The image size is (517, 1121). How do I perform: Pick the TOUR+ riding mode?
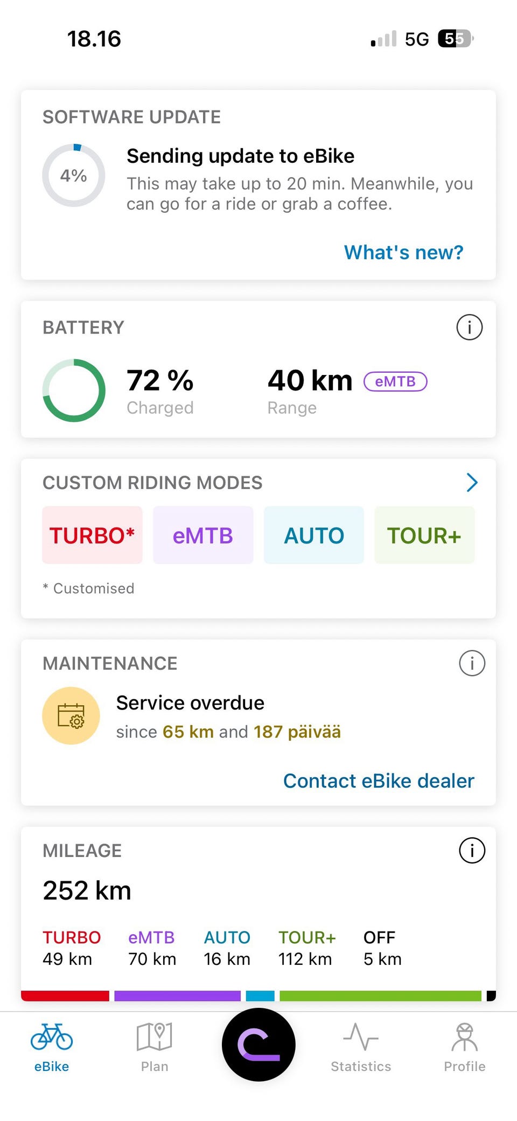coord(424,535)
